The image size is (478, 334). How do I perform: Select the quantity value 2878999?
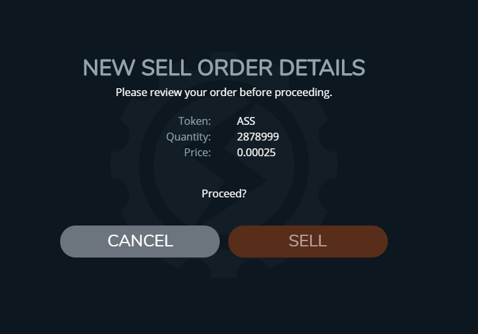(258, 137)
